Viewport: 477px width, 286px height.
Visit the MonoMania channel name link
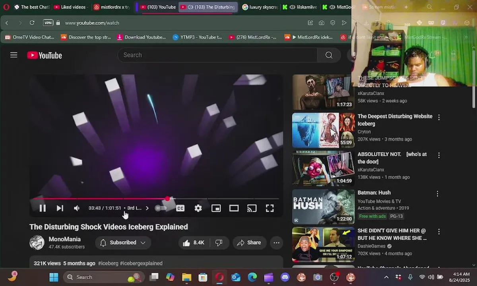[64, 239]
